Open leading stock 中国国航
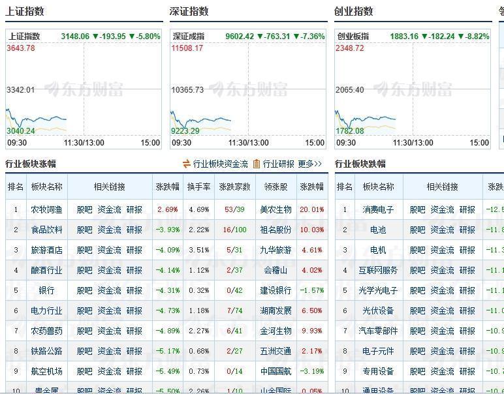Image resolution: width=504 pixels, height=394 pixels. (276, 371)
